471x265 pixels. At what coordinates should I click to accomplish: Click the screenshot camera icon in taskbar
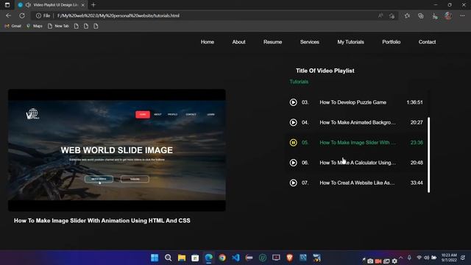coord(370,261)
